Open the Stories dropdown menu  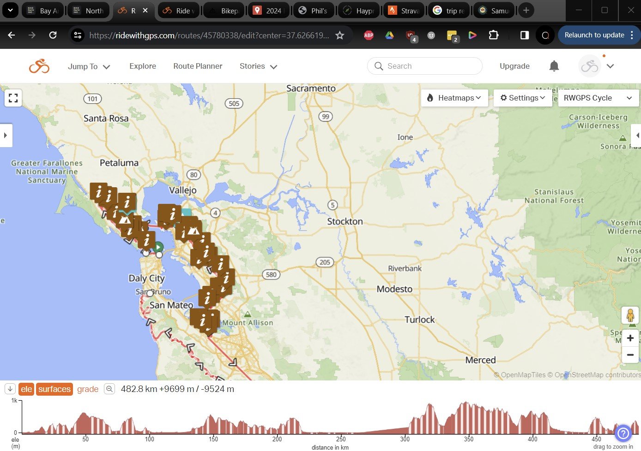(258, 66)
